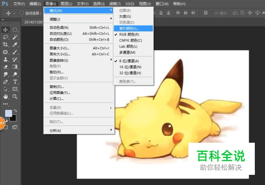The image size is (265, 185).
Task: Open the 视图(V) menu
Action: 145,4
